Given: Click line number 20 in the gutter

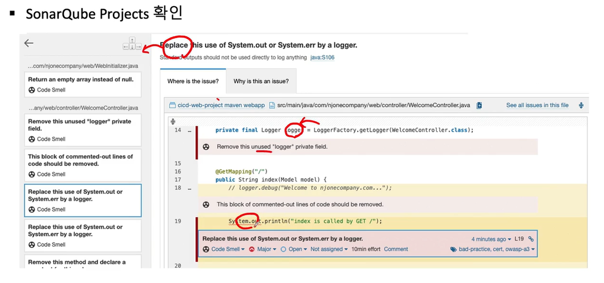Looking at the screenshot, I should 178,266.
